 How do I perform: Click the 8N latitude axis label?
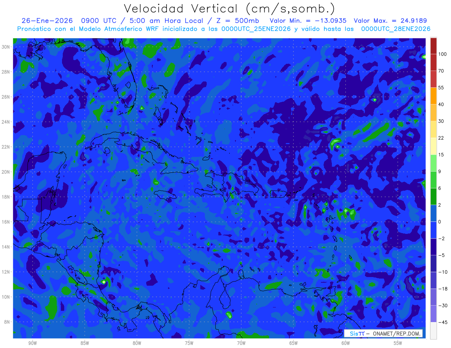8,322
